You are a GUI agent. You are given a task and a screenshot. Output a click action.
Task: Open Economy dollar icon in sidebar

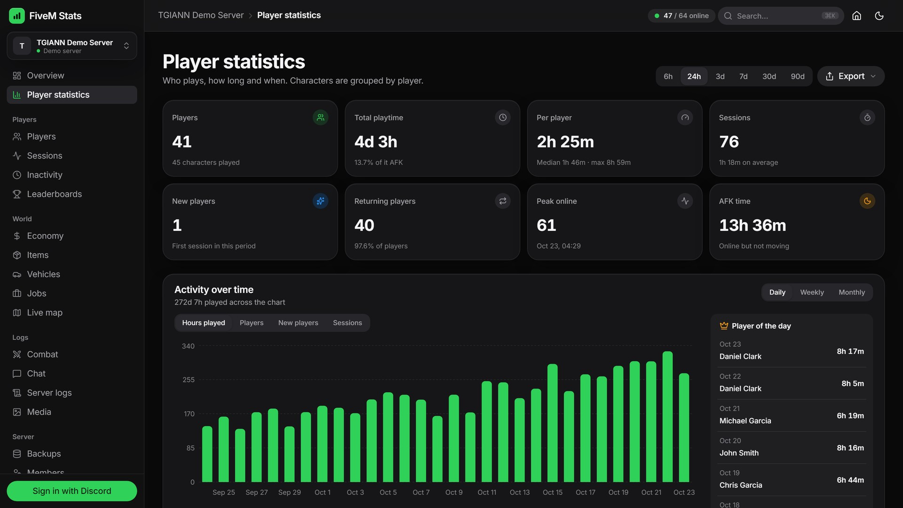(x=17, y=236)
